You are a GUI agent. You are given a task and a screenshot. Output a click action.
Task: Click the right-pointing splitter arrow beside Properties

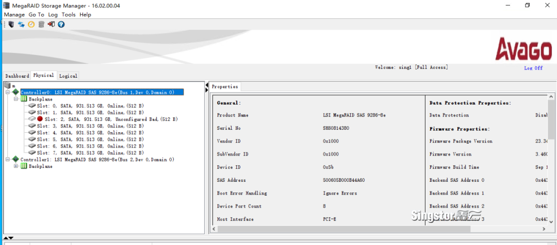pos(207,91)
